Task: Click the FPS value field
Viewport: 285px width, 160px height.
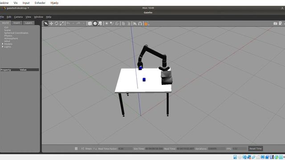Action: click(240, 148)
